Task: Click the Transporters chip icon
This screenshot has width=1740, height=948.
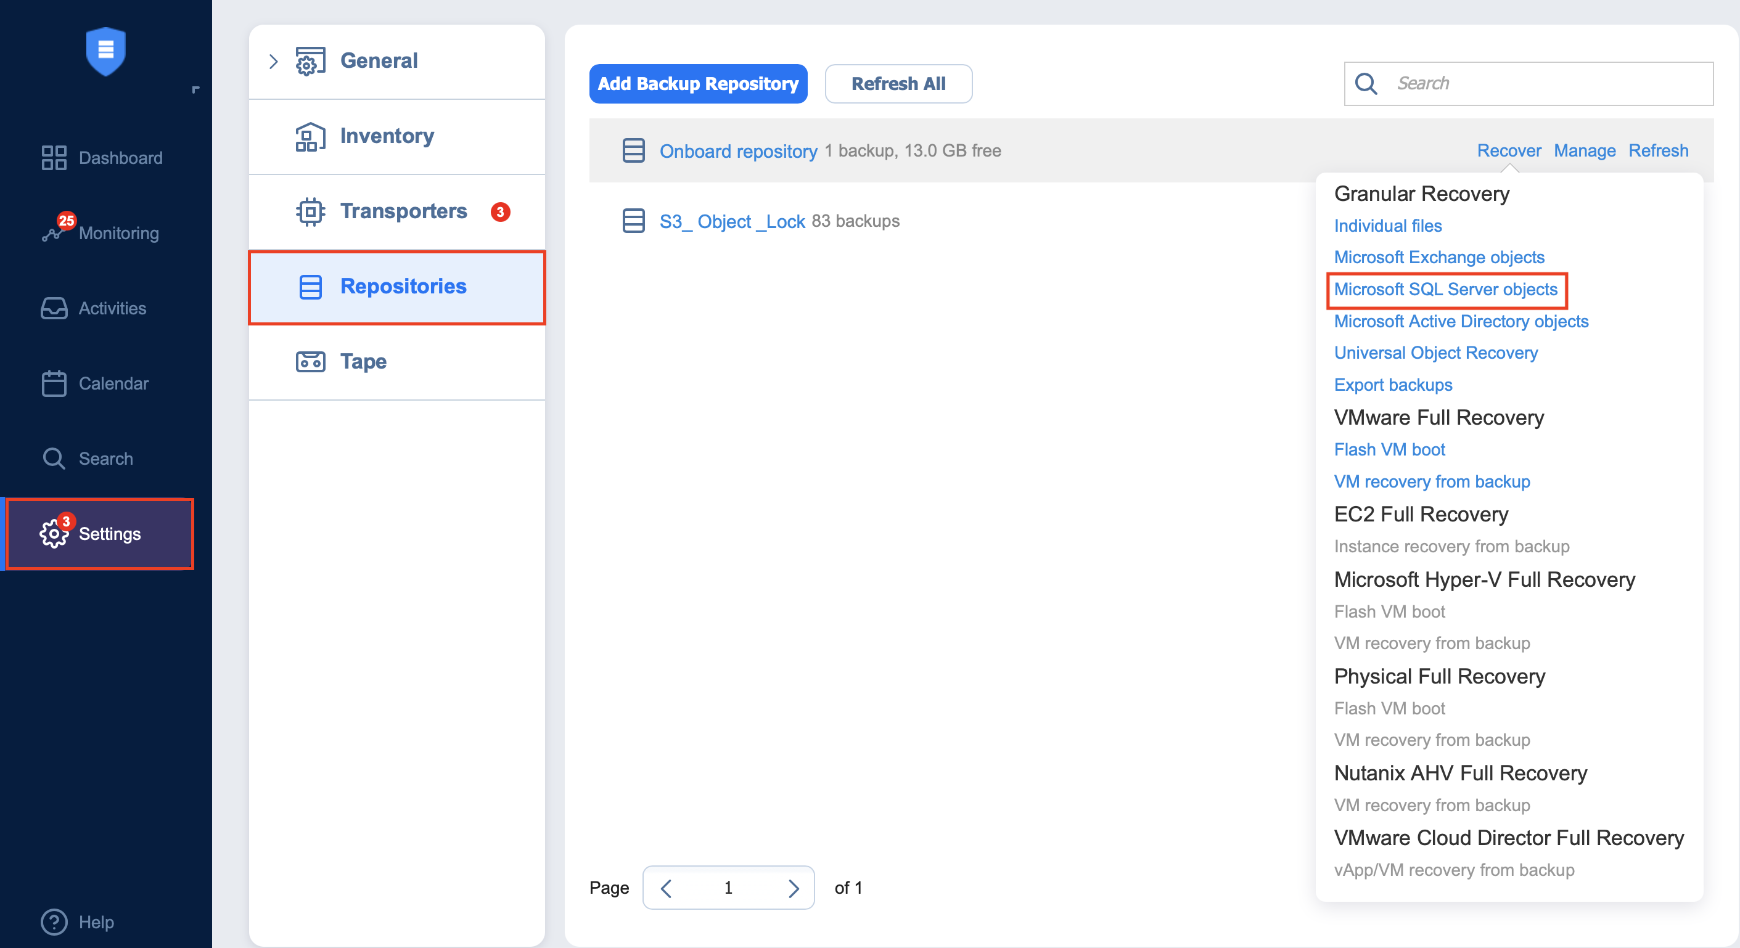Action: tap(311, 212)
